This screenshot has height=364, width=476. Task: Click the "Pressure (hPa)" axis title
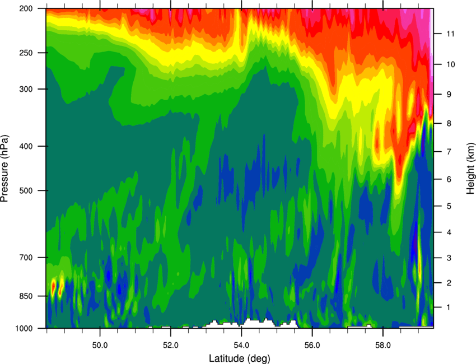4,168
